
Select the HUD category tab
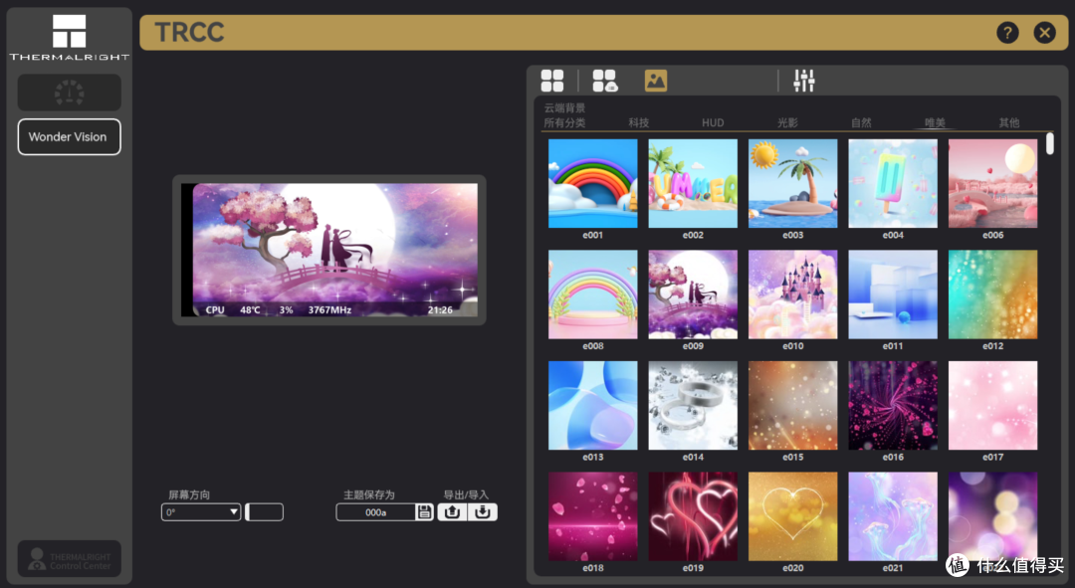[713, 122]
